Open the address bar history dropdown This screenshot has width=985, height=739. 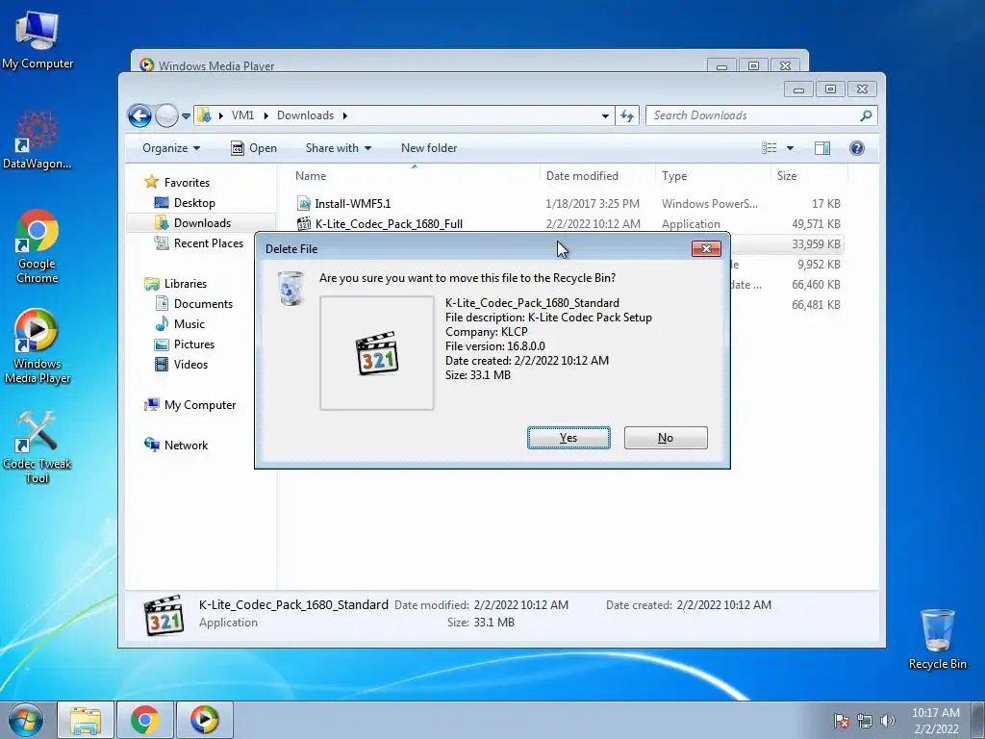[605, 115]
